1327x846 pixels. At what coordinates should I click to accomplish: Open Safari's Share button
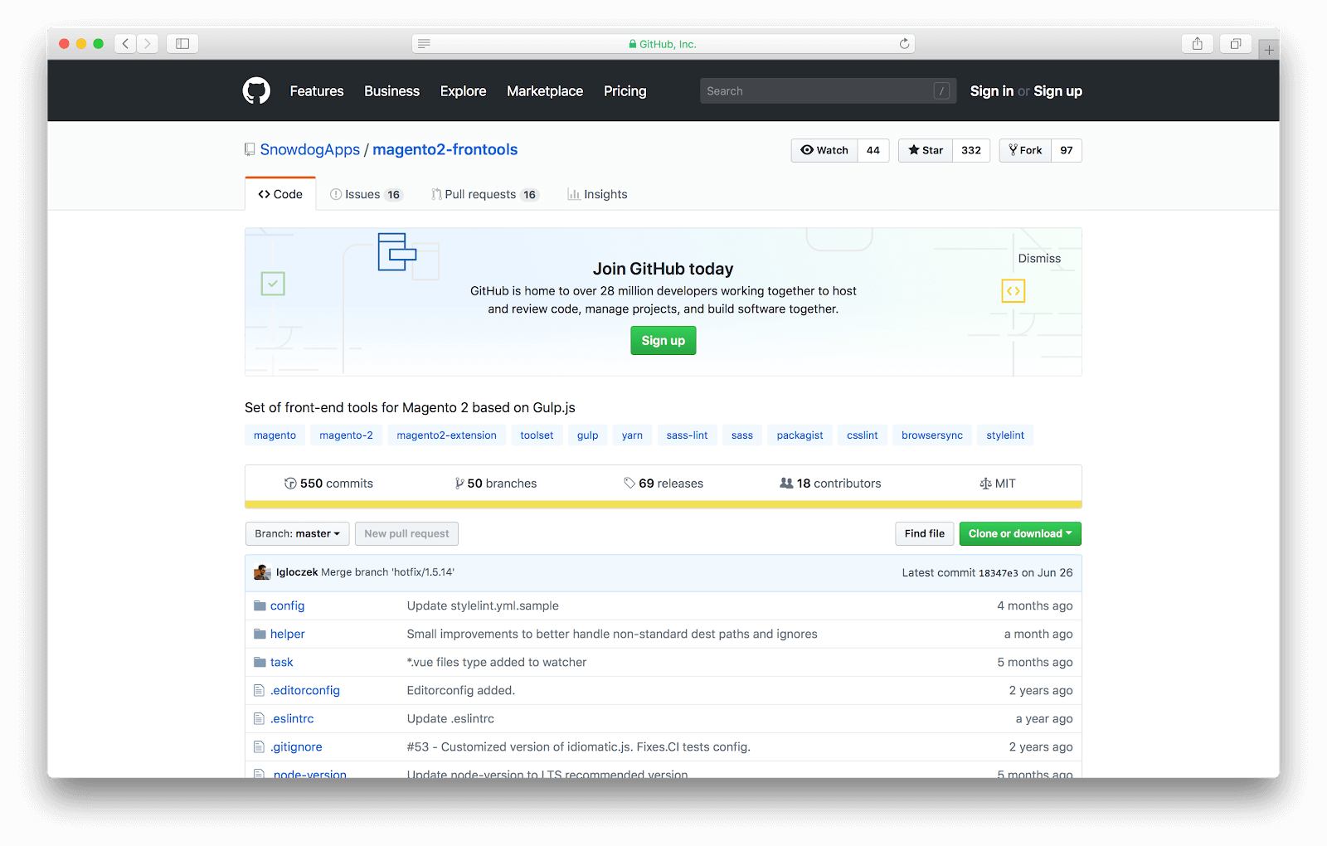pyautogui.click(x=1198, y=43)
